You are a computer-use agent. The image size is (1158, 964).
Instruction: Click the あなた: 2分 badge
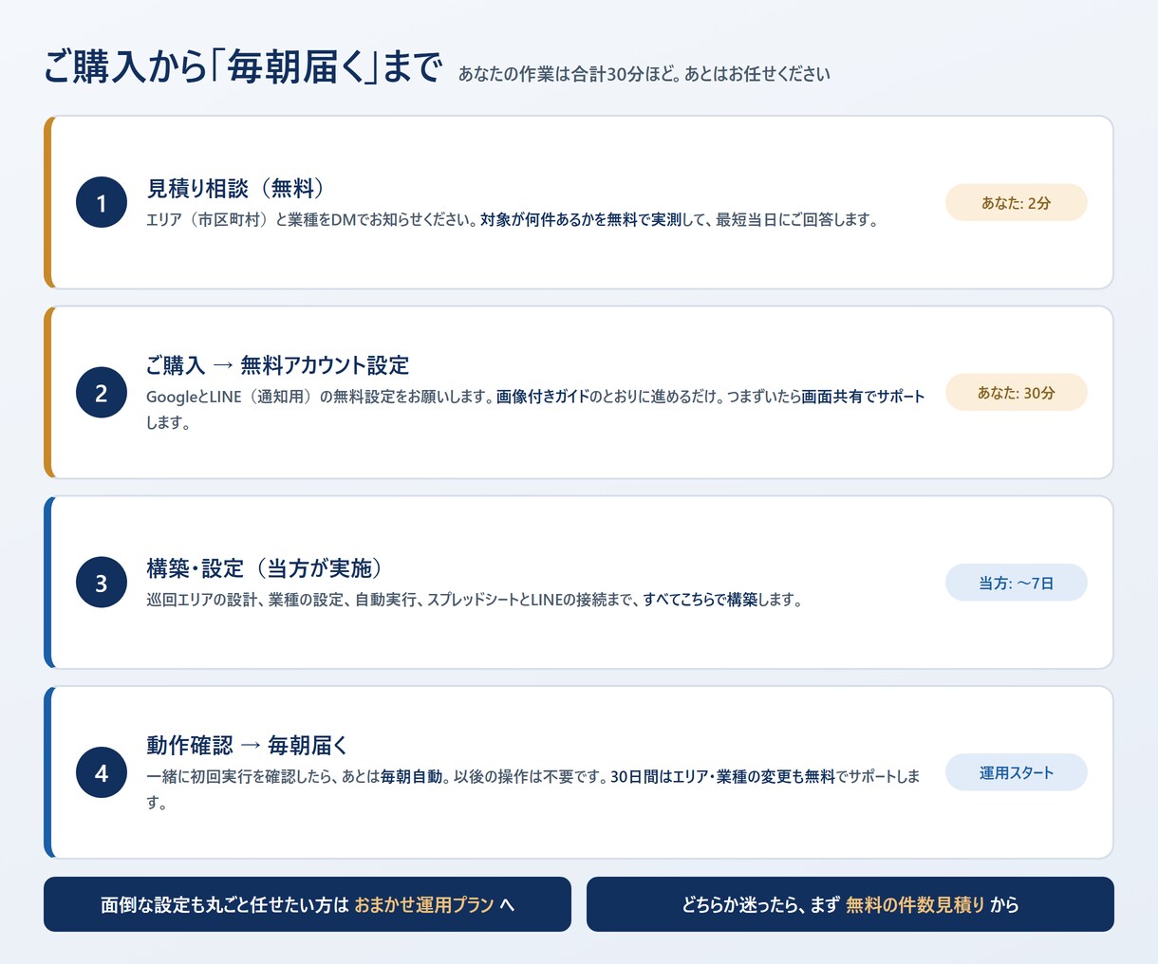point(1016,202)
